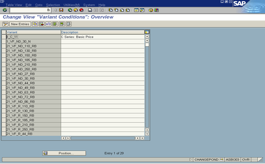Click the SAP window menu icon top-left
Image resolution: width=265 pixels, height=164 pixels.
pos(2,1)
